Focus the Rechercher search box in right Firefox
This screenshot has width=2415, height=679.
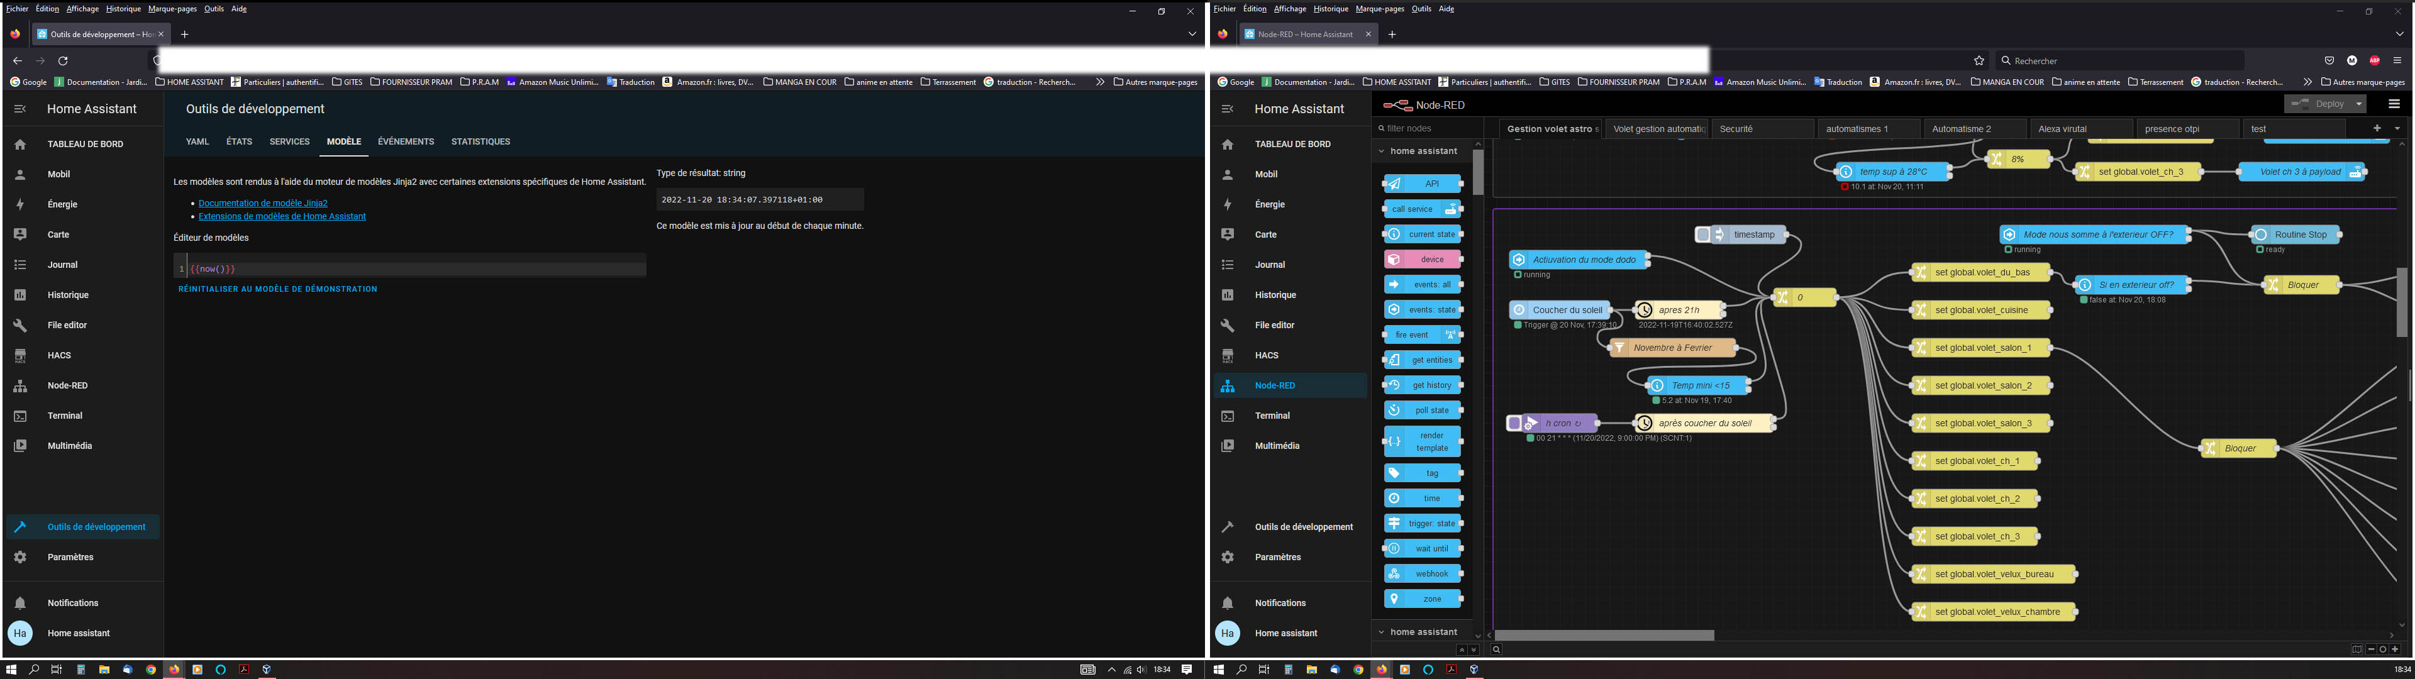click(2119, 60)
